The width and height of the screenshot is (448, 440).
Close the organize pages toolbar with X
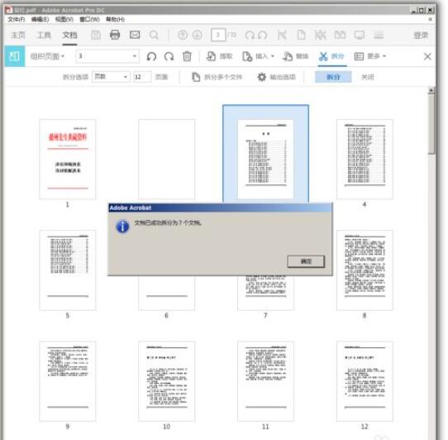427,56
